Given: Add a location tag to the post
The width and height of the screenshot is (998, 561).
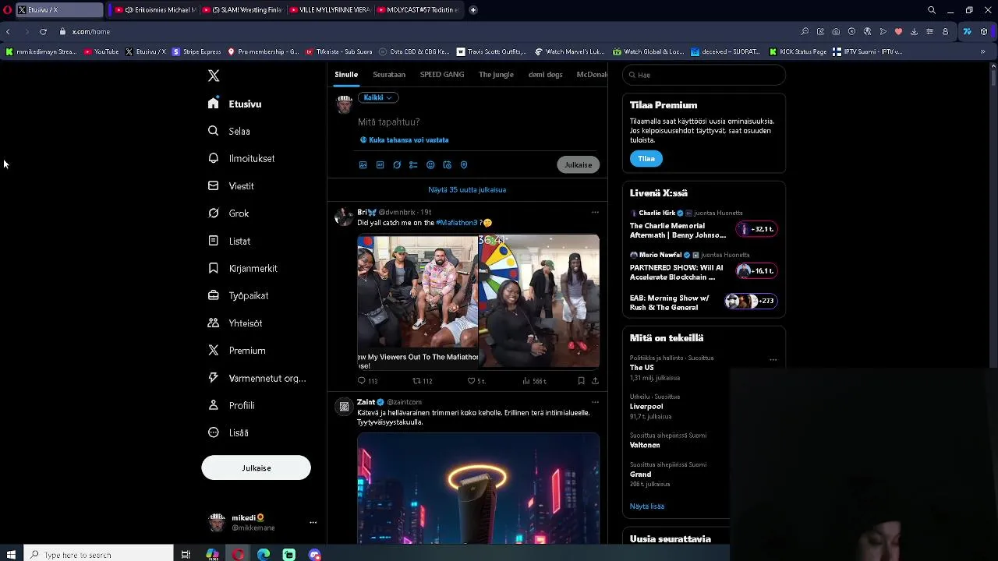Looking at the screenshot, I should [x=464, y=165].
